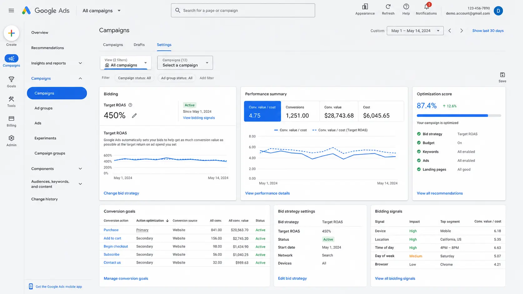Select the Conversions metric tile
Image resolution: width=523 pixels, height=294 pixels.
tap(300, 111)
